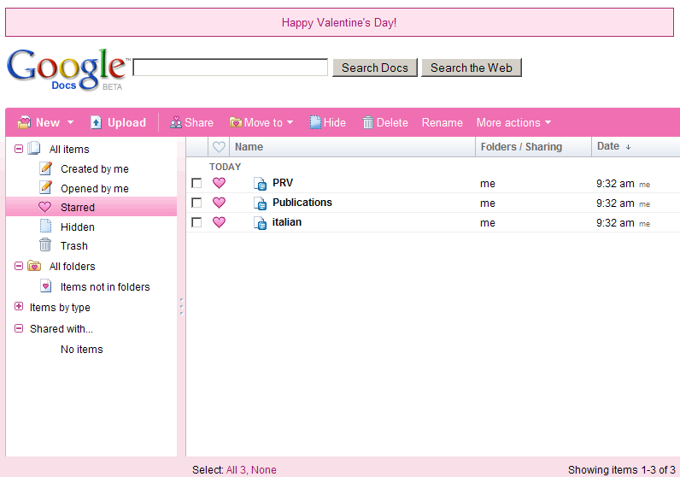The image size is (680, 477).
Task: Sort by the Date column arrow
Action: click(628, 148)
